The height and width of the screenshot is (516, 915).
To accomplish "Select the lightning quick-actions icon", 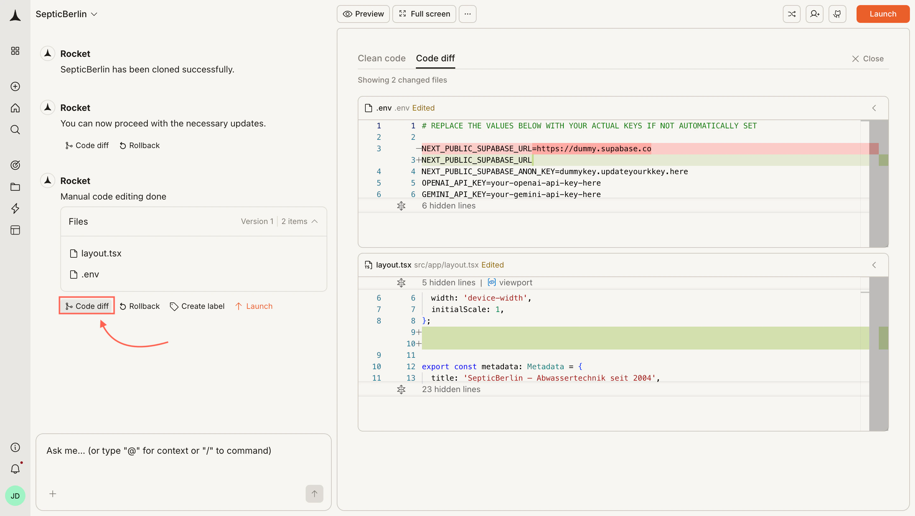I will pos(15,208).
